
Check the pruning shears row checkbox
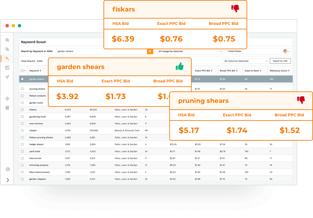click(x=22, y=89)
